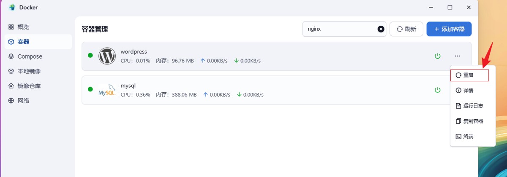Clear the nginx search text

(381, 29)
